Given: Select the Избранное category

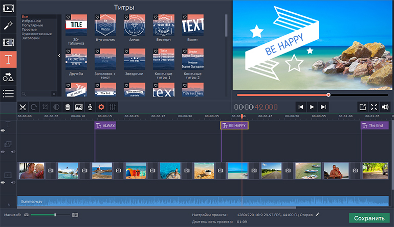Looking at the screenshot, I should click(x=32, y=21).
